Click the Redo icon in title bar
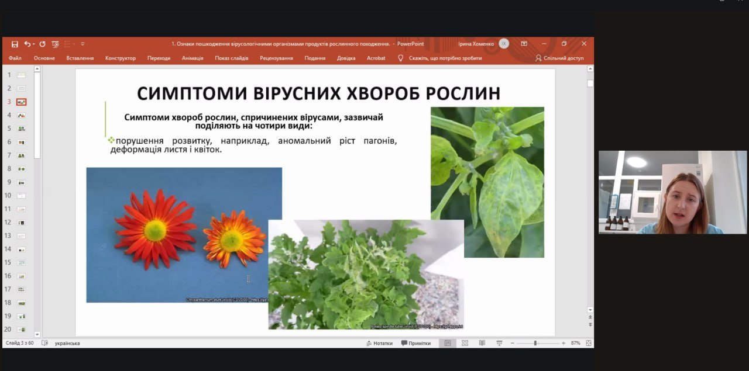The width and height of the screenshot is (749, 371). 42,44
